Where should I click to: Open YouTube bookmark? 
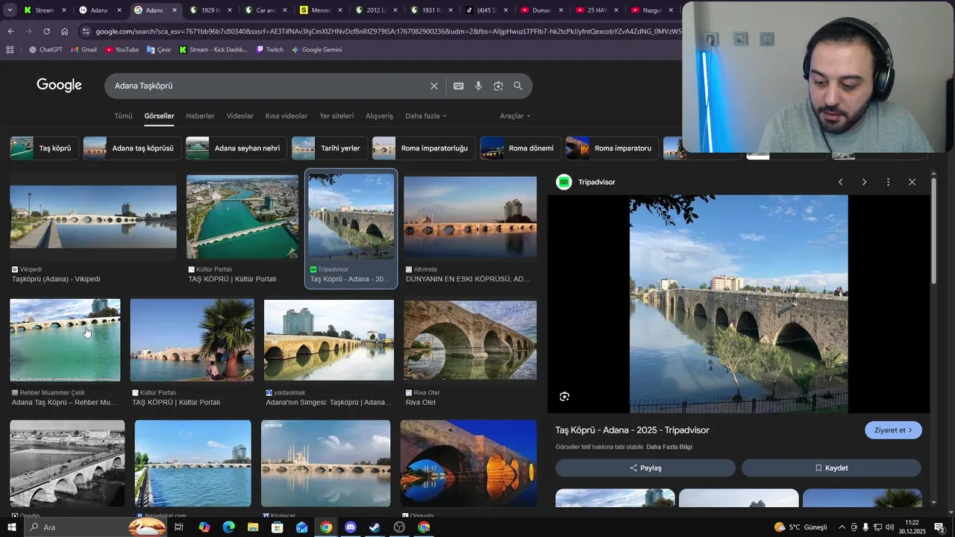pyautogui.click(x=122, y=50)
